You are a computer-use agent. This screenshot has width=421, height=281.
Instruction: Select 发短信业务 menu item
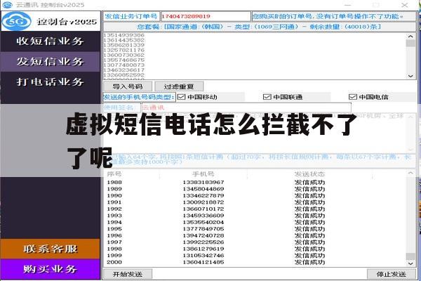[x=51, y=62]
